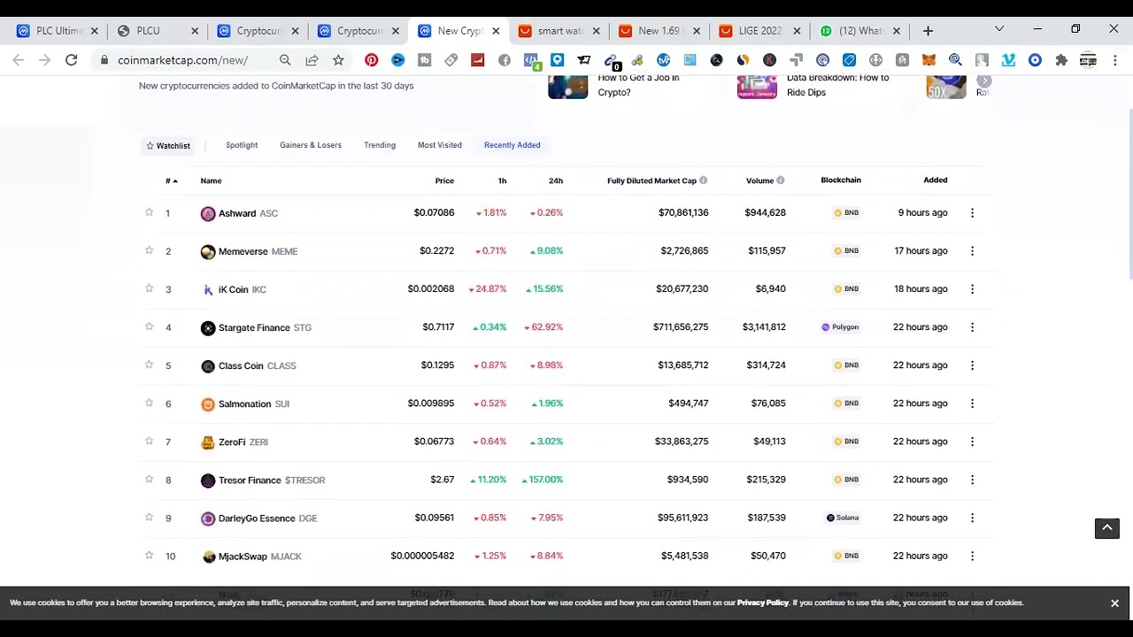Toggle star next to Class Coin
This screenshot has height=637, width=1133.
point(149,365)
